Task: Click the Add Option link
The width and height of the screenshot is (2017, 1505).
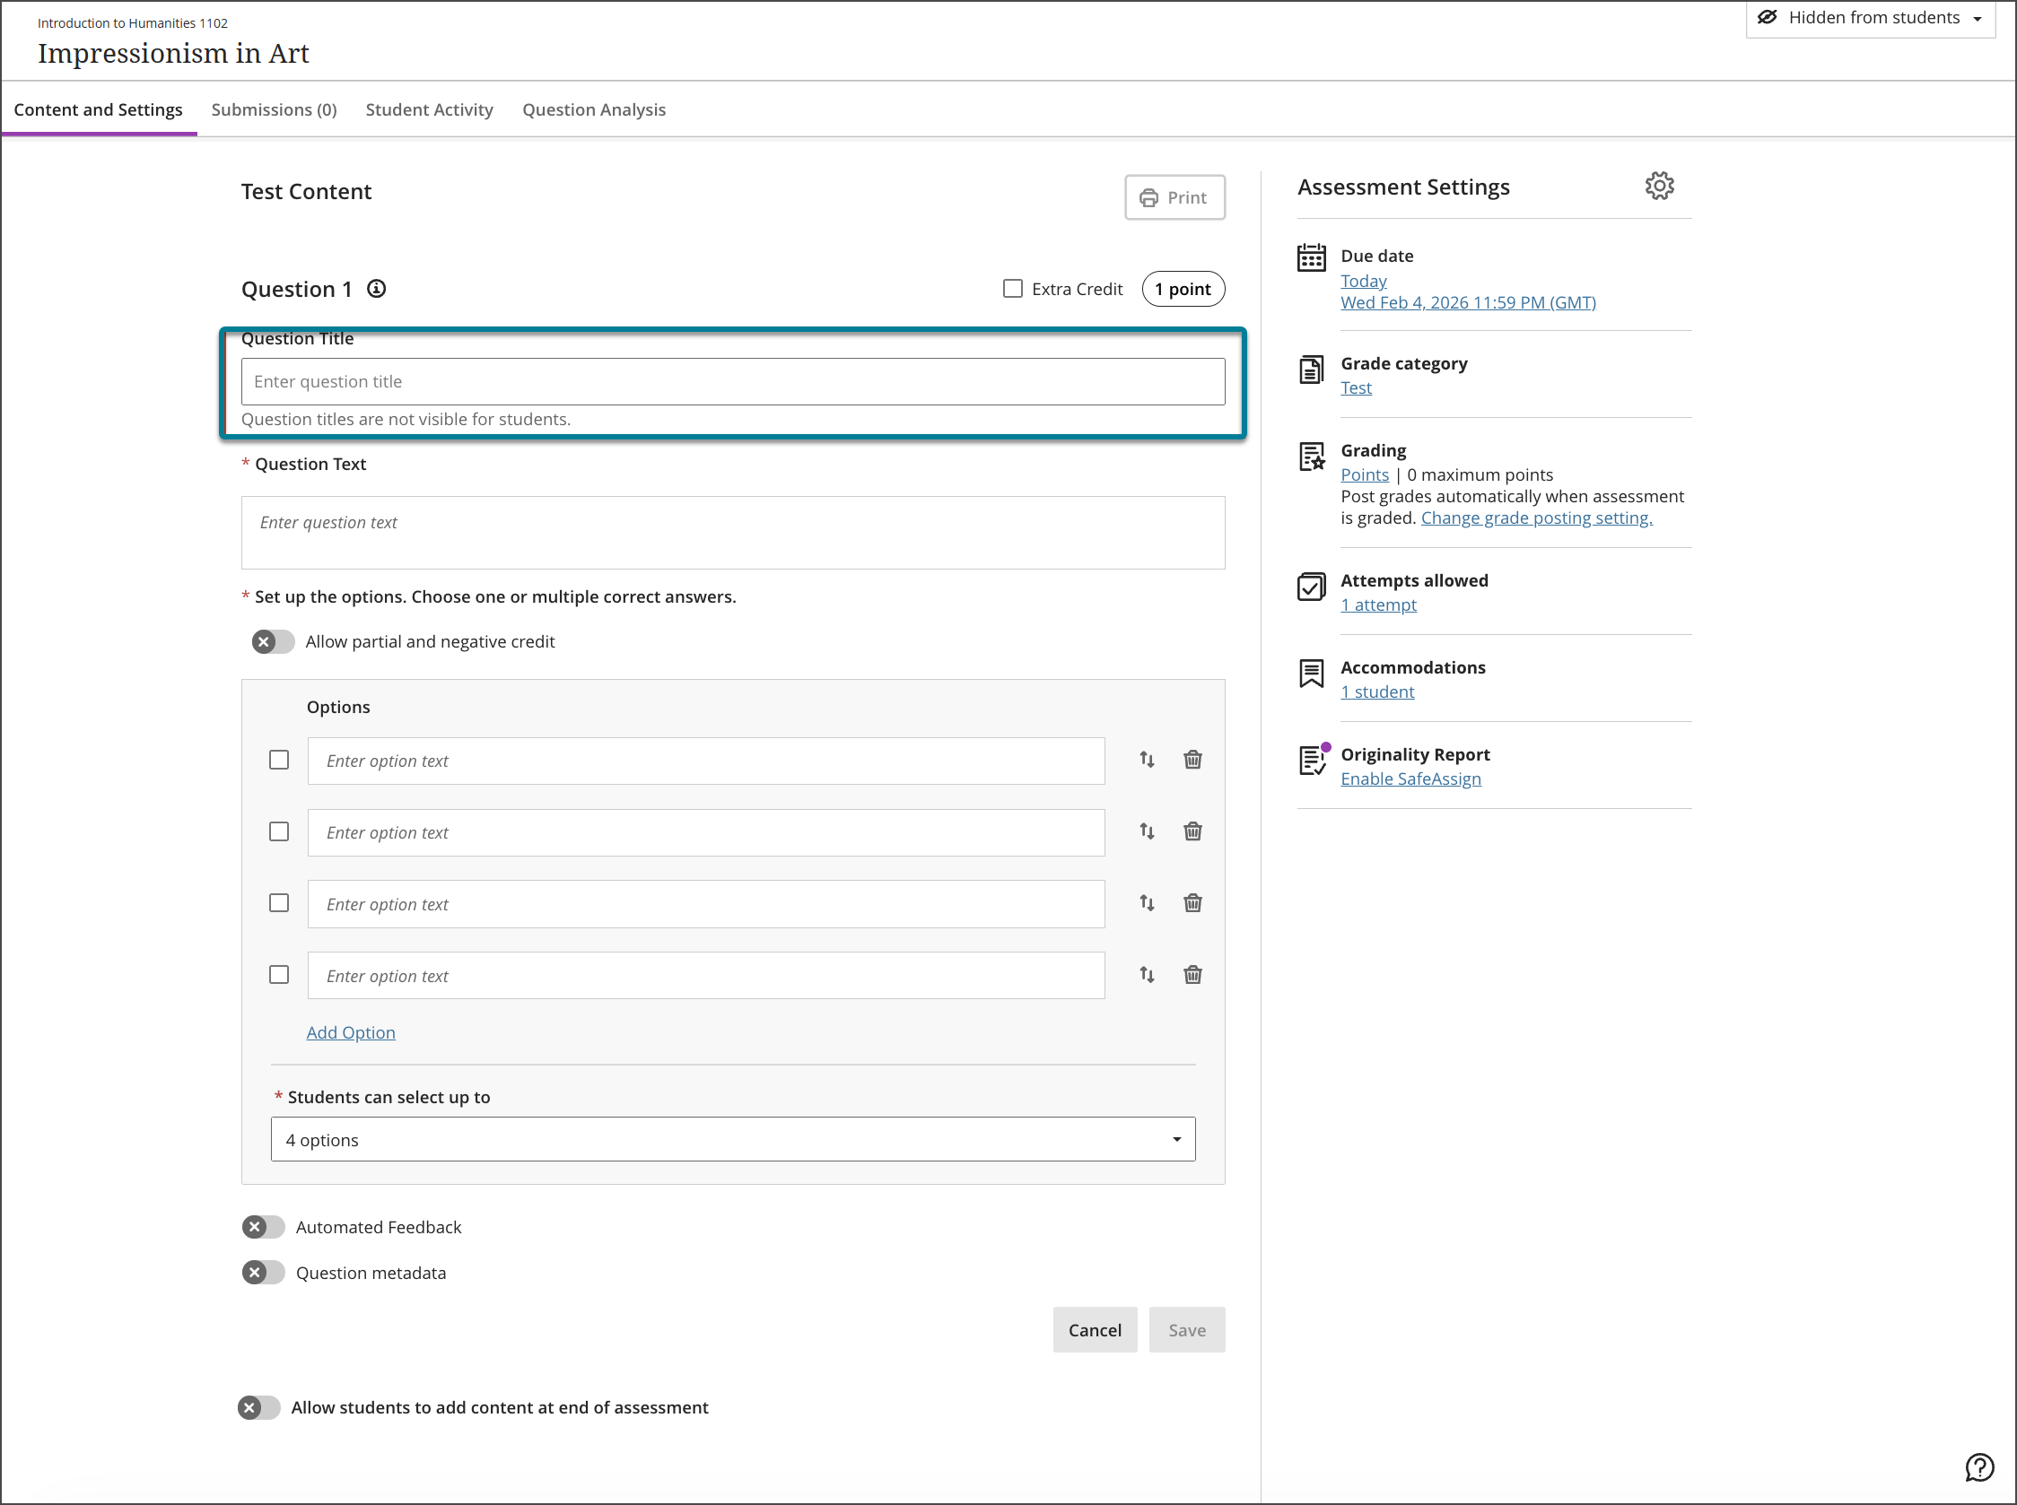Action: [x=350, y=1032]
